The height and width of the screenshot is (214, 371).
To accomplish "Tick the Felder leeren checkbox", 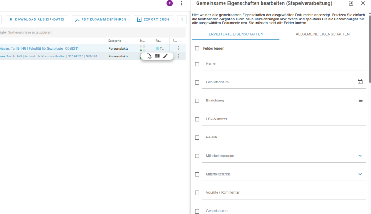I will (x=197, y=48).
